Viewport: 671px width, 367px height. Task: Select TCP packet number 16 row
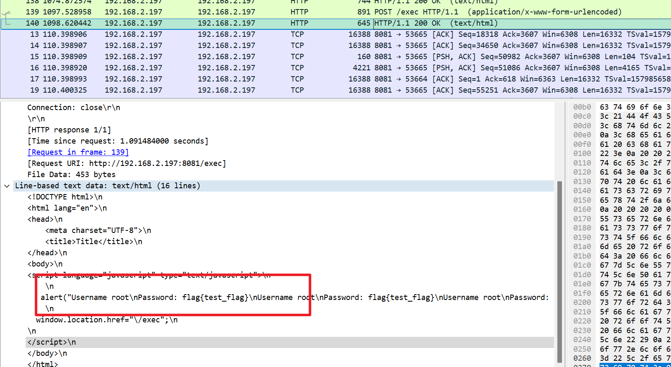335,68
